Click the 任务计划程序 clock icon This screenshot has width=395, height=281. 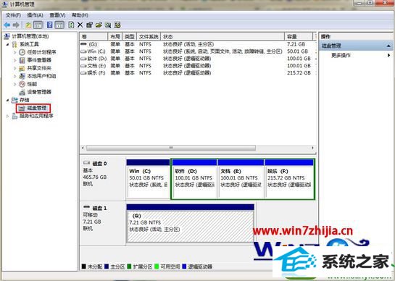point(22,52)
